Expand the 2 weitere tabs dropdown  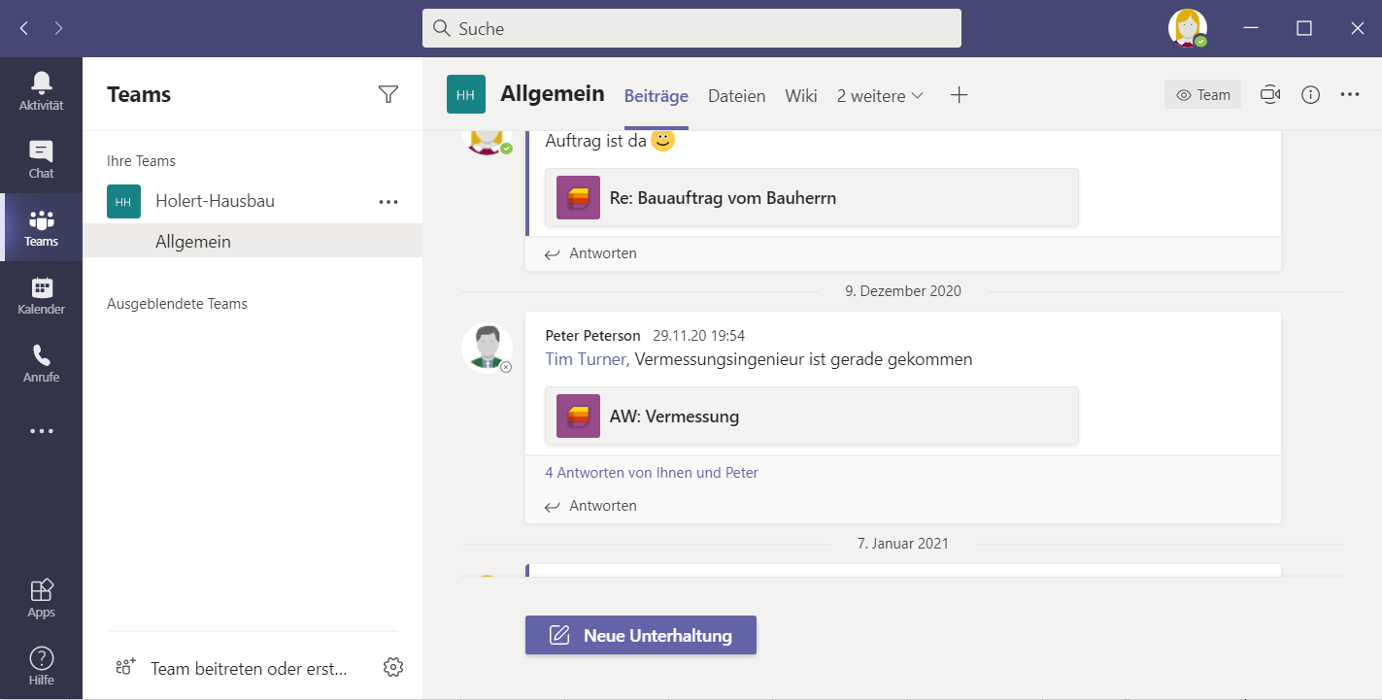coord(880,95)
